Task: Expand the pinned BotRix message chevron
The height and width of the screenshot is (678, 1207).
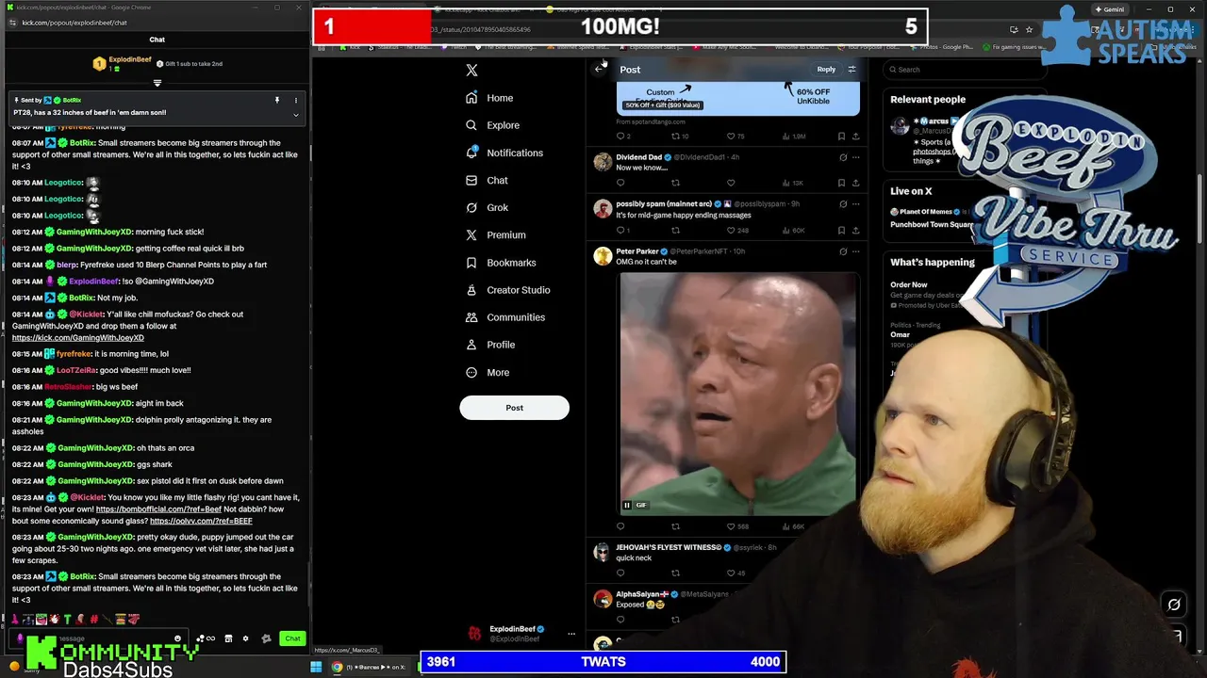Action: click(x=295, y=115)
